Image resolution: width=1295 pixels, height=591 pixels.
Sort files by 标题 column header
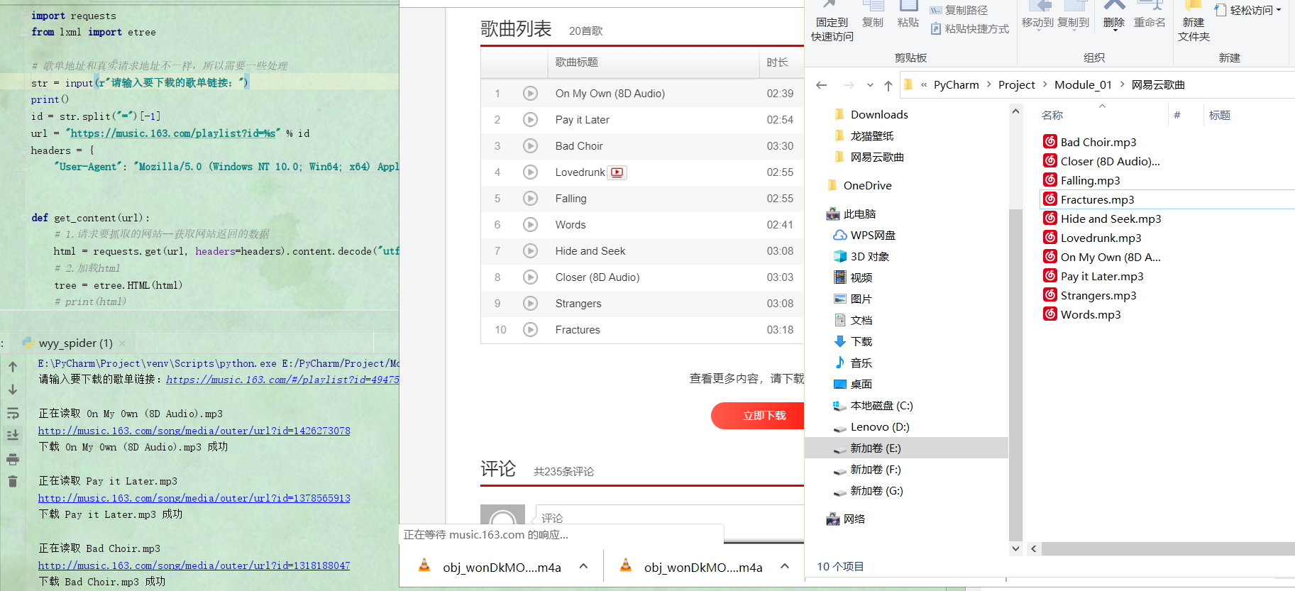tap(1220, 115)
